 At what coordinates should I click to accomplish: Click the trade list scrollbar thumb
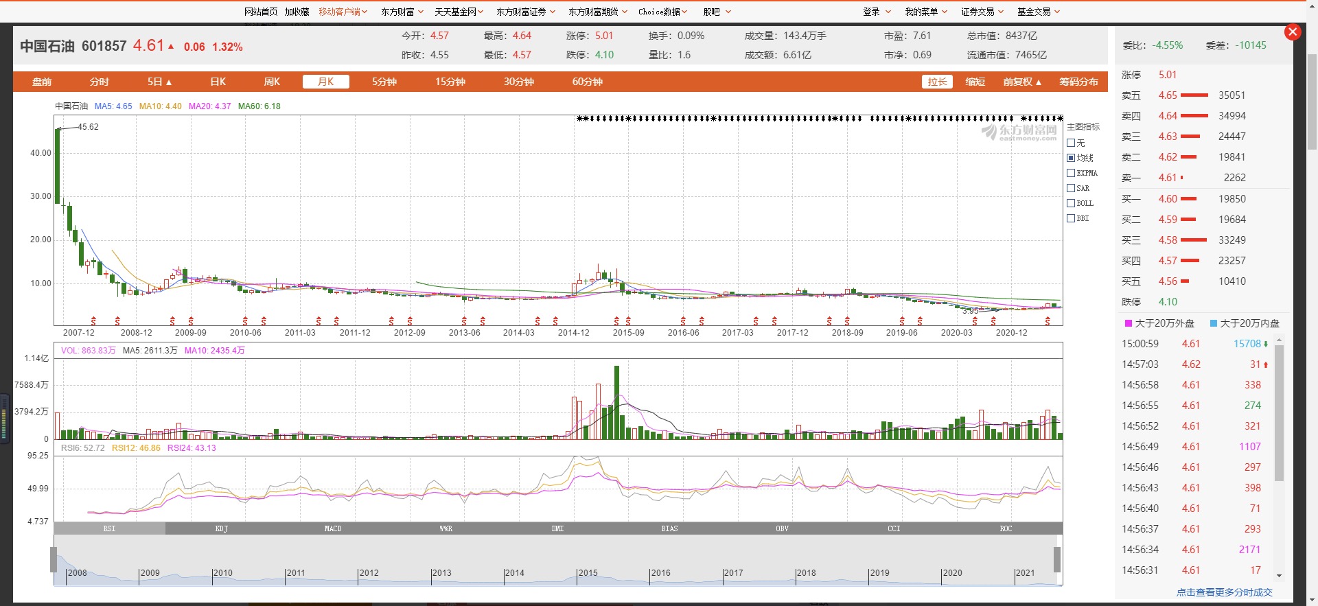click(1279, 413)
